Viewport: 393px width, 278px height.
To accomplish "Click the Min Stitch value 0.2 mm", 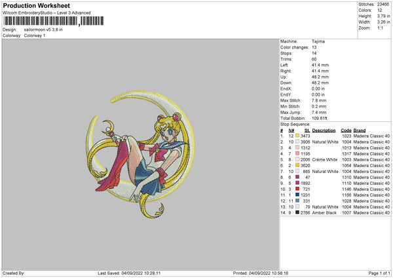I will 319,106.
